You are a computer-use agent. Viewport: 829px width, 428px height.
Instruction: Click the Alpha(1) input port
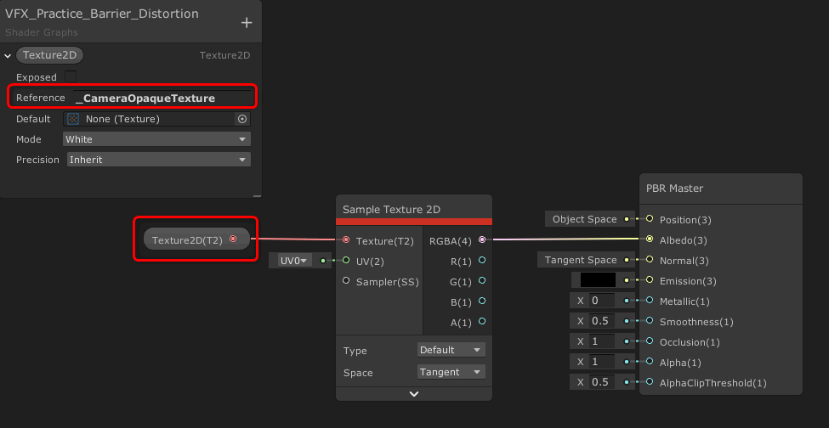[650, 362]
